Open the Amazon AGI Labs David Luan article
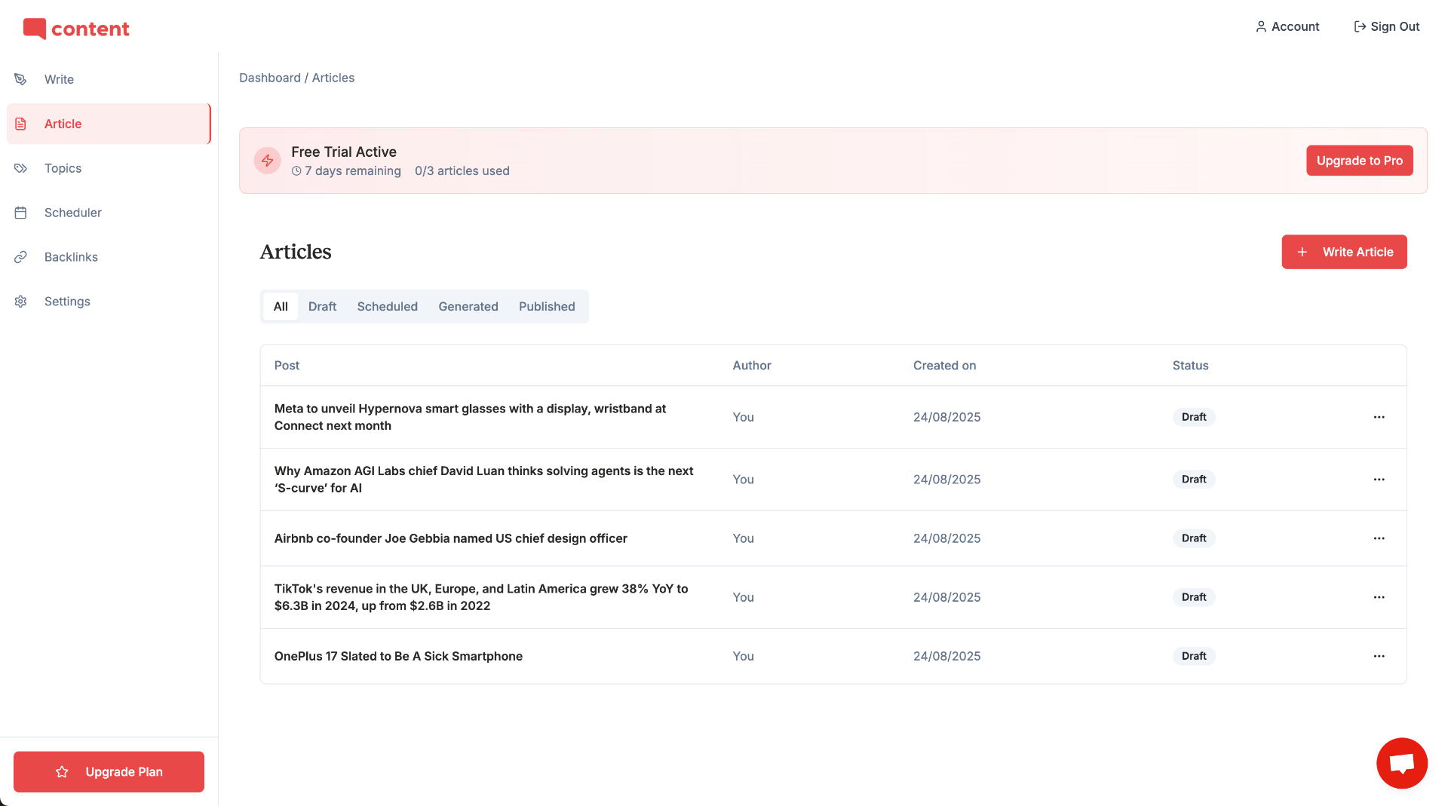 point(483,480)
